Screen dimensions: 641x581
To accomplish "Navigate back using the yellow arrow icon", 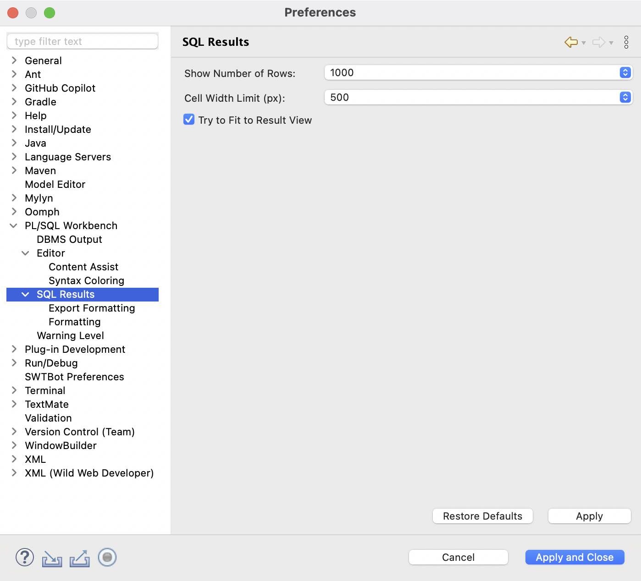I will pyautogui.click(x=570, y=42).
